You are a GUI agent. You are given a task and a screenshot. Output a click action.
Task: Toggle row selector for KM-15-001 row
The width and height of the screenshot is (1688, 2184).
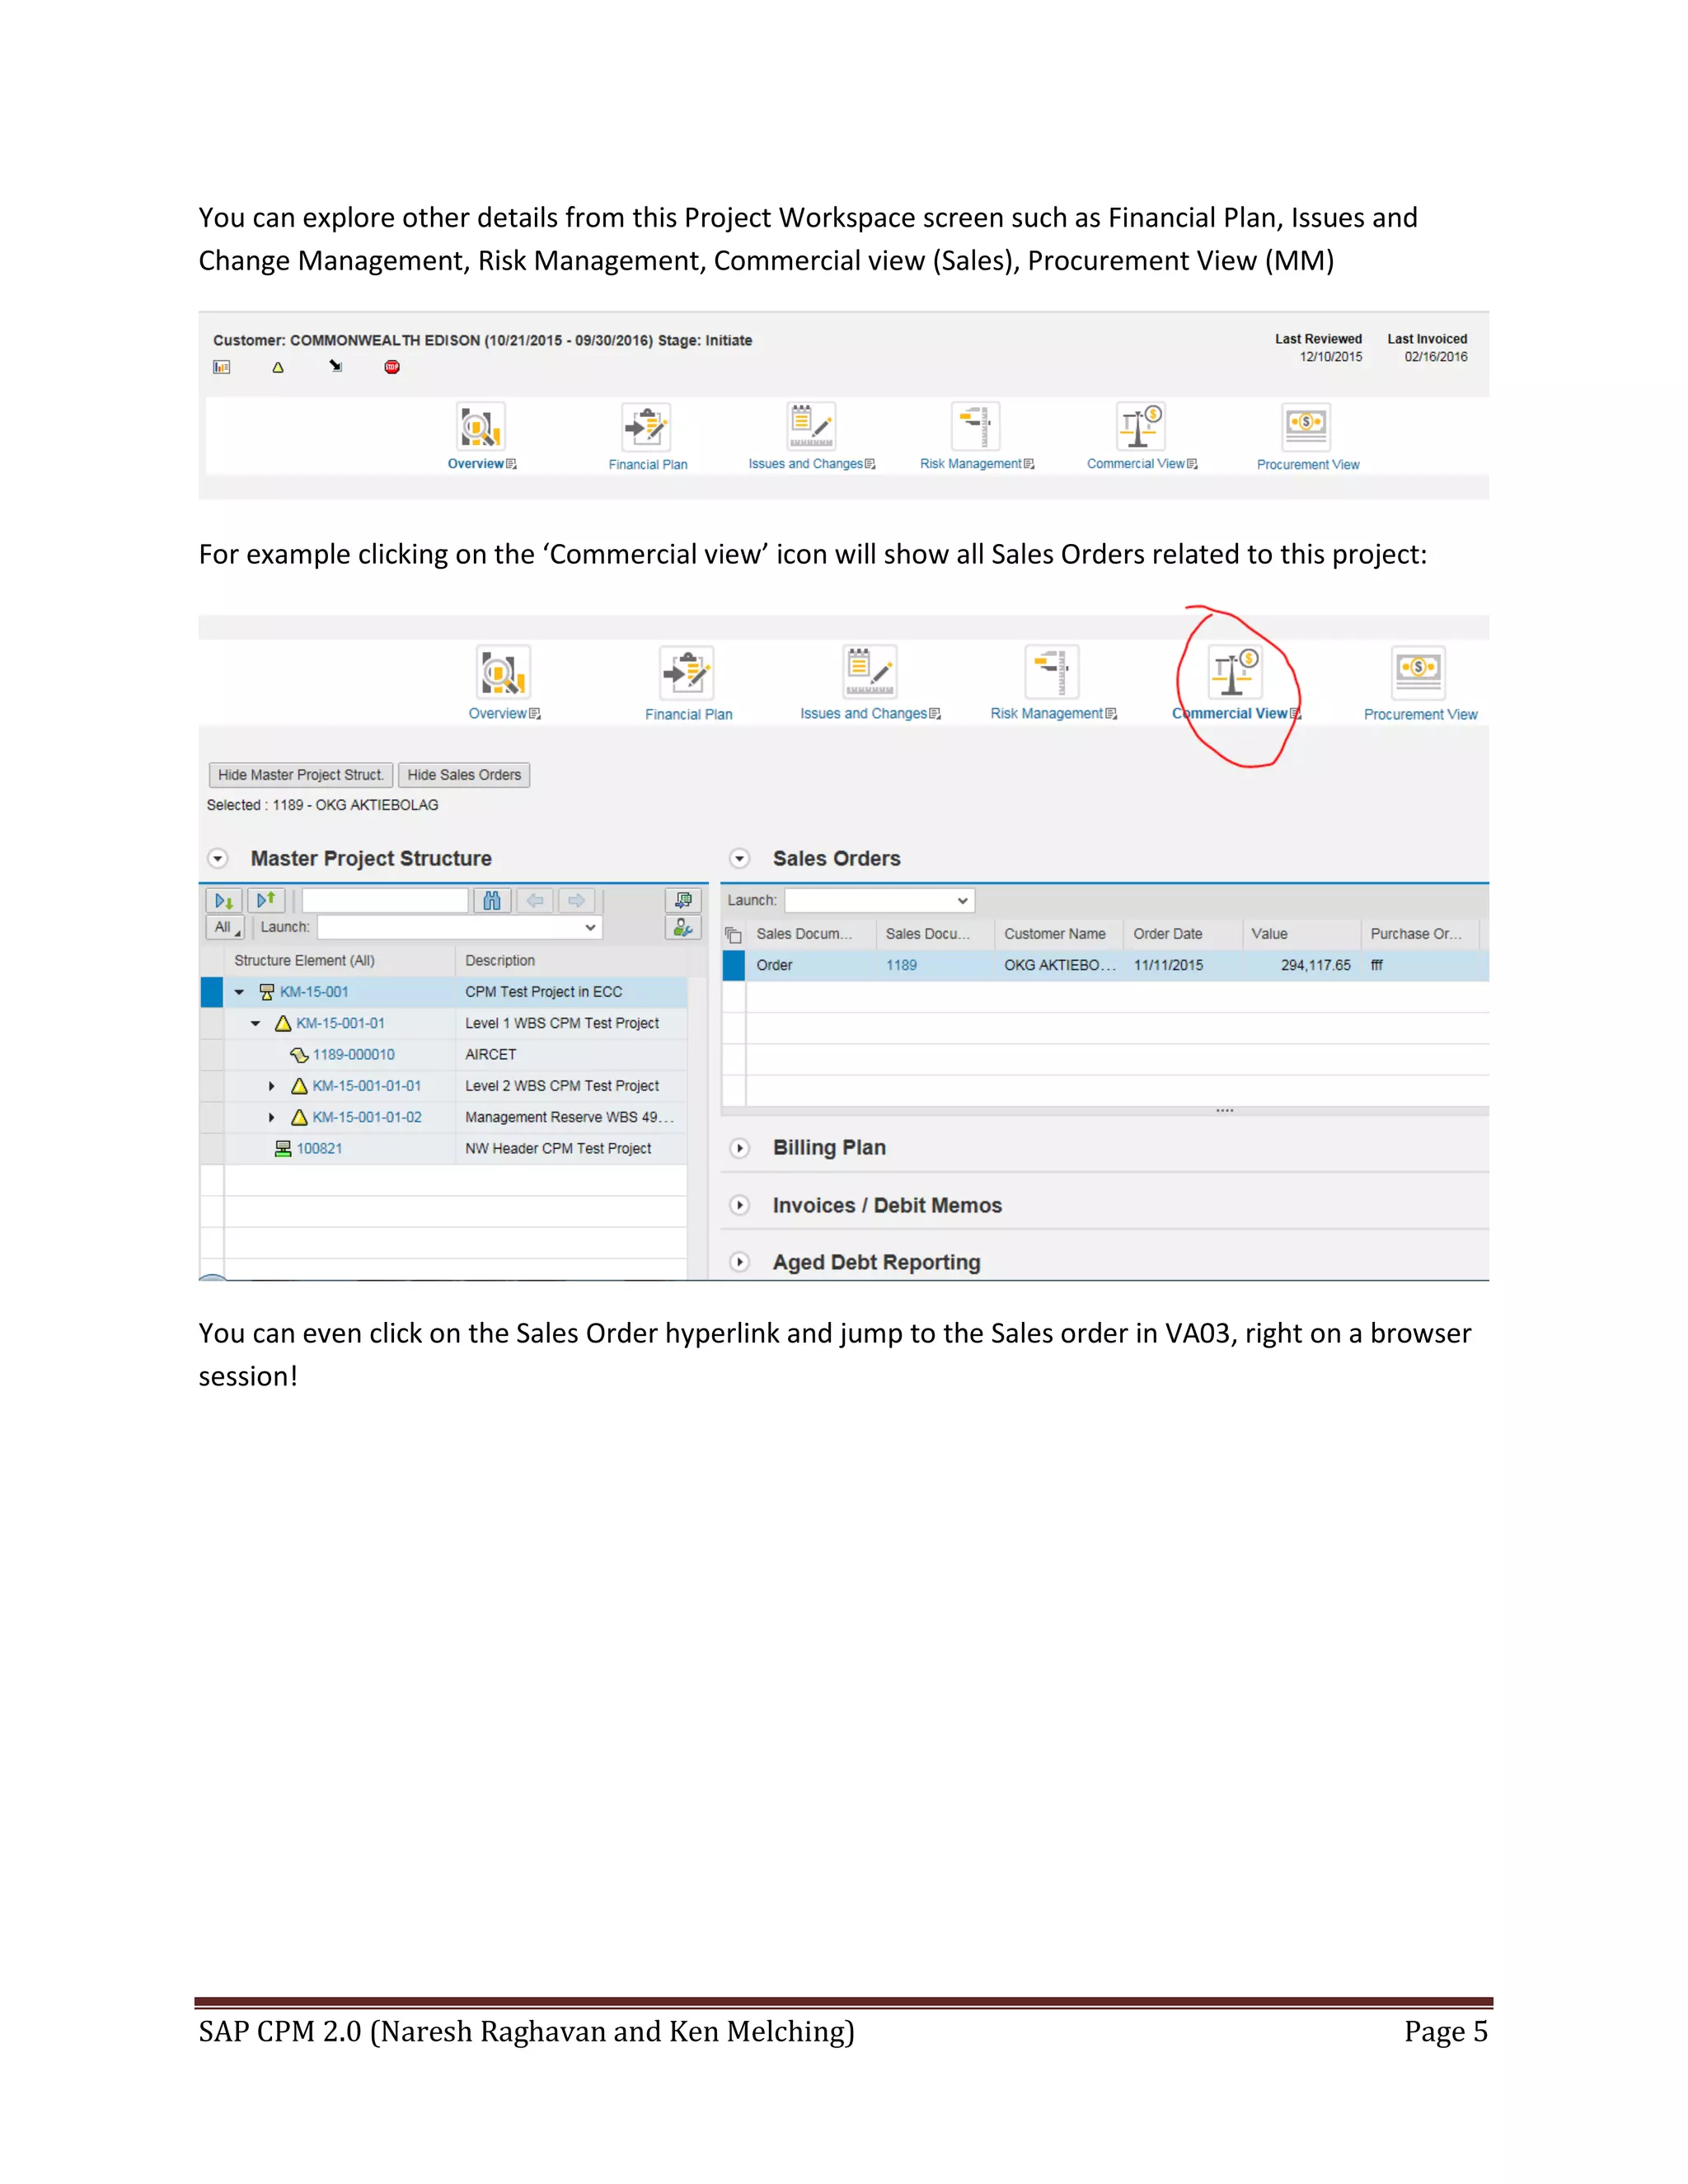[x=212, y=992]
